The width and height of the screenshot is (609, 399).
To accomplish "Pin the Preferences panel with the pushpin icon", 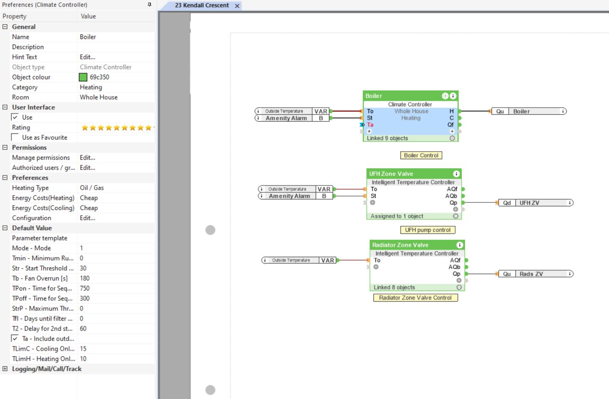I will [x=149, y=5].
